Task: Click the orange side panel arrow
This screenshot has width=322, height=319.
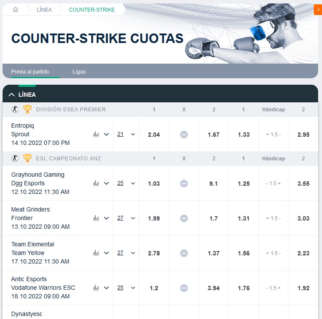Action: point(318,10)
